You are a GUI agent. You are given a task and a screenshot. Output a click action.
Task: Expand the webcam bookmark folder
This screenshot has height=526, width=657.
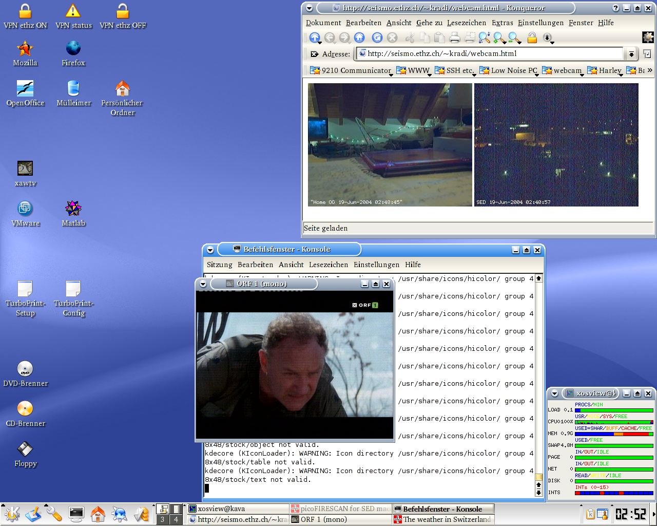[x=563, y=71]
